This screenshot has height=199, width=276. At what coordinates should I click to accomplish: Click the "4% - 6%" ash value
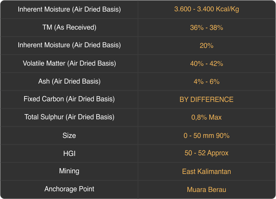point(206,82)
